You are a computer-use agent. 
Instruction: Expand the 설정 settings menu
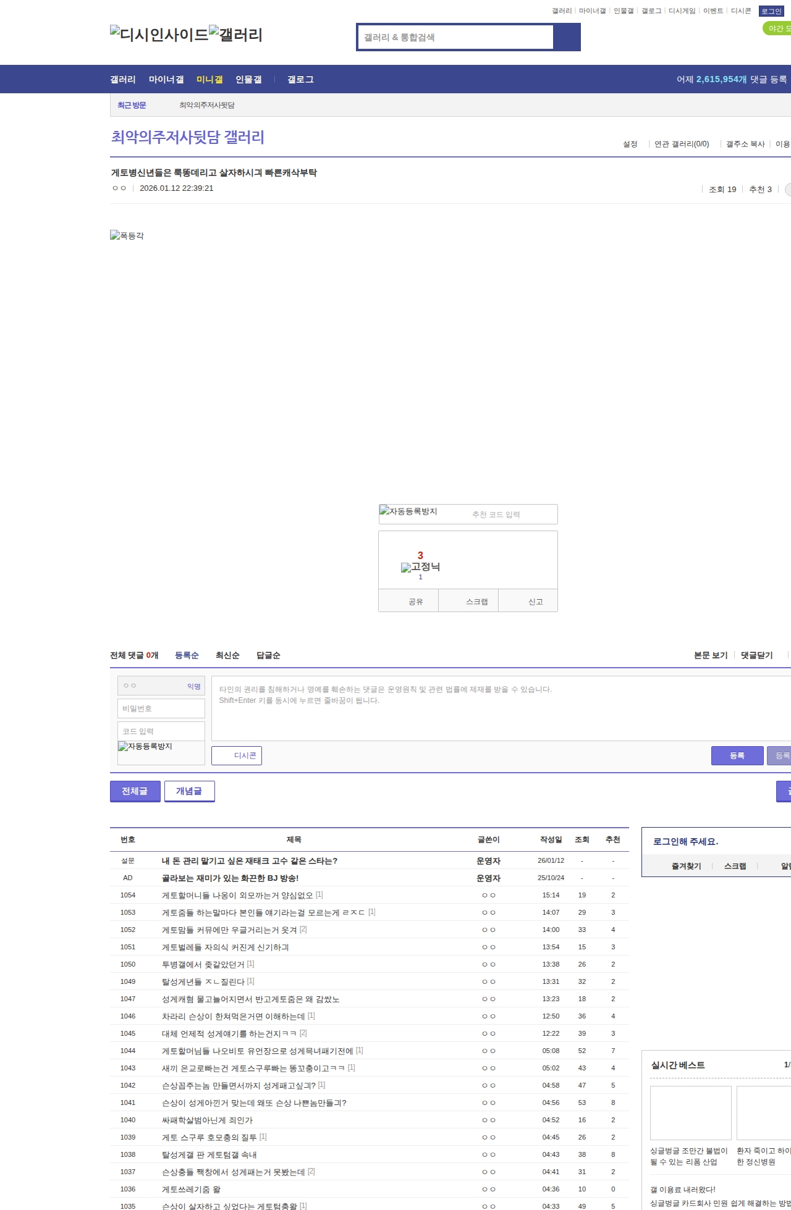630,144
